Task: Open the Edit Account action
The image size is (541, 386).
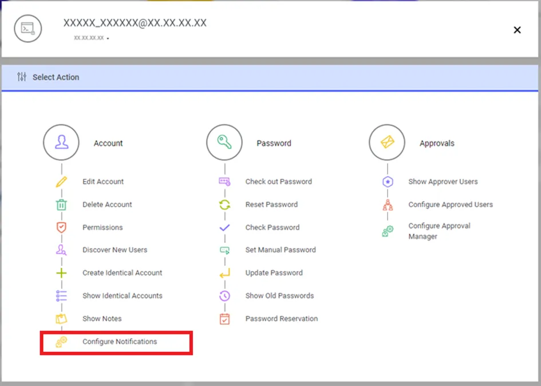Action: (103, 182)
